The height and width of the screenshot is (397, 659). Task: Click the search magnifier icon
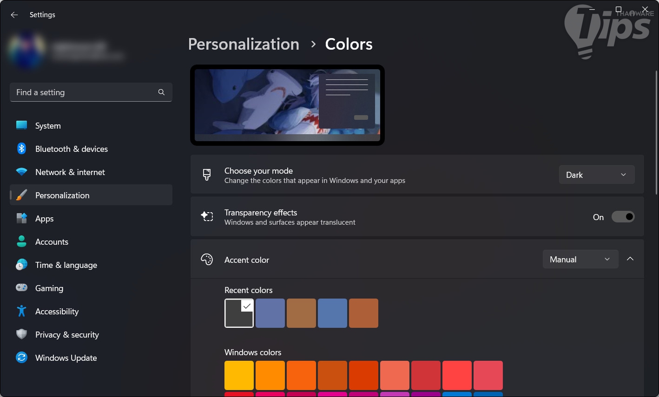pyautogui.click(x=161, y=92)
